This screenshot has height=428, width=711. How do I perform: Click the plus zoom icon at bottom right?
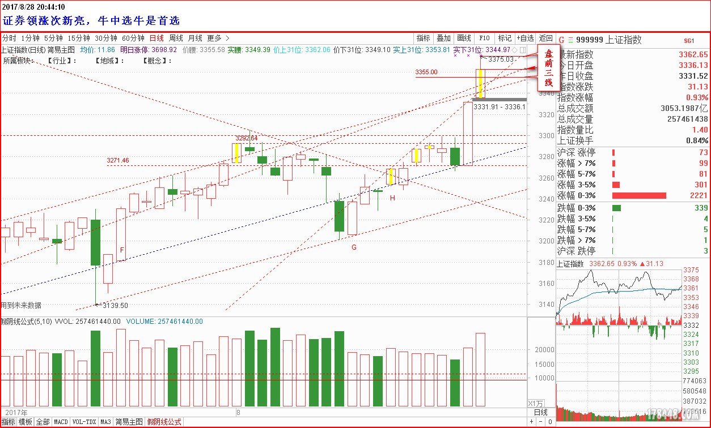(x=531, y=422)
